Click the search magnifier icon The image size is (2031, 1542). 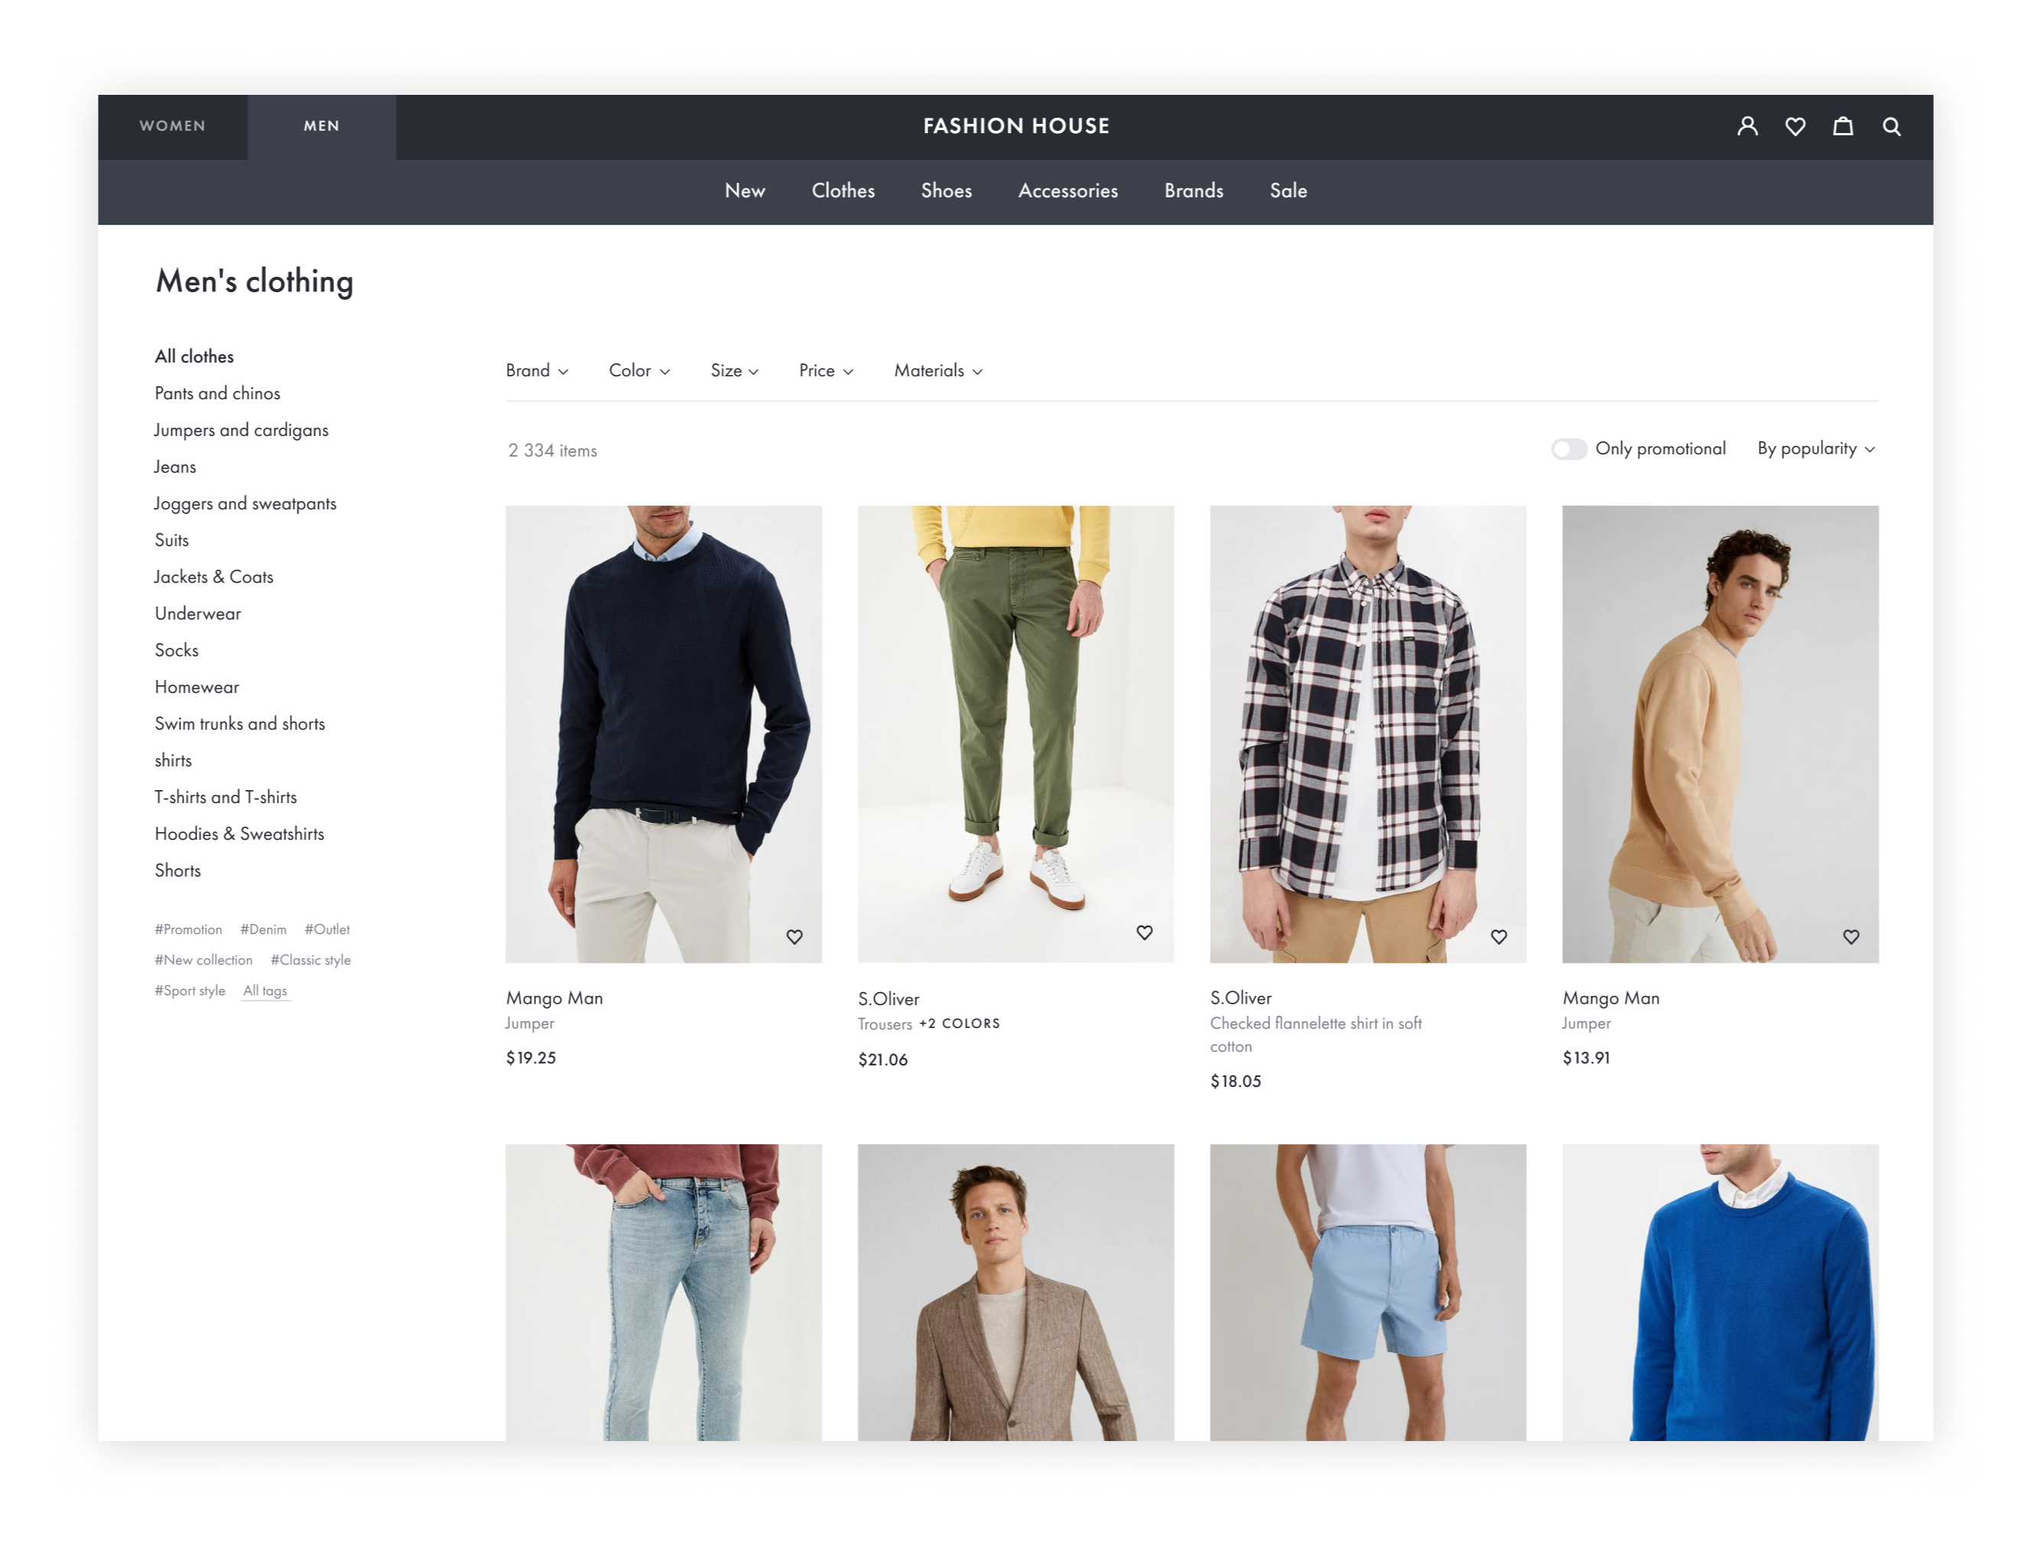(1891, 125)
